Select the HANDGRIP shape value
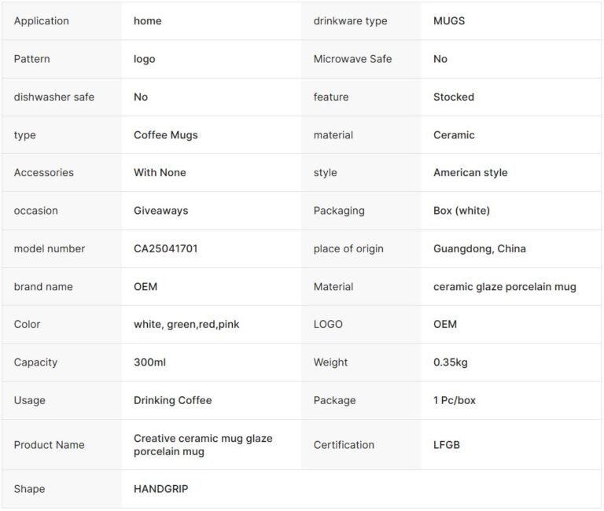Screen dimensions: 604x511 pos(160,489)
